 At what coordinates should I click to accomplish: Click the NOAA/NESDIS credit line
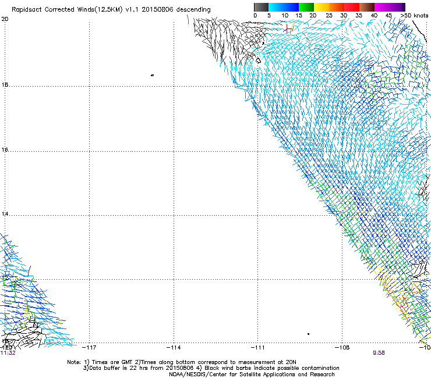click(252, 375)
